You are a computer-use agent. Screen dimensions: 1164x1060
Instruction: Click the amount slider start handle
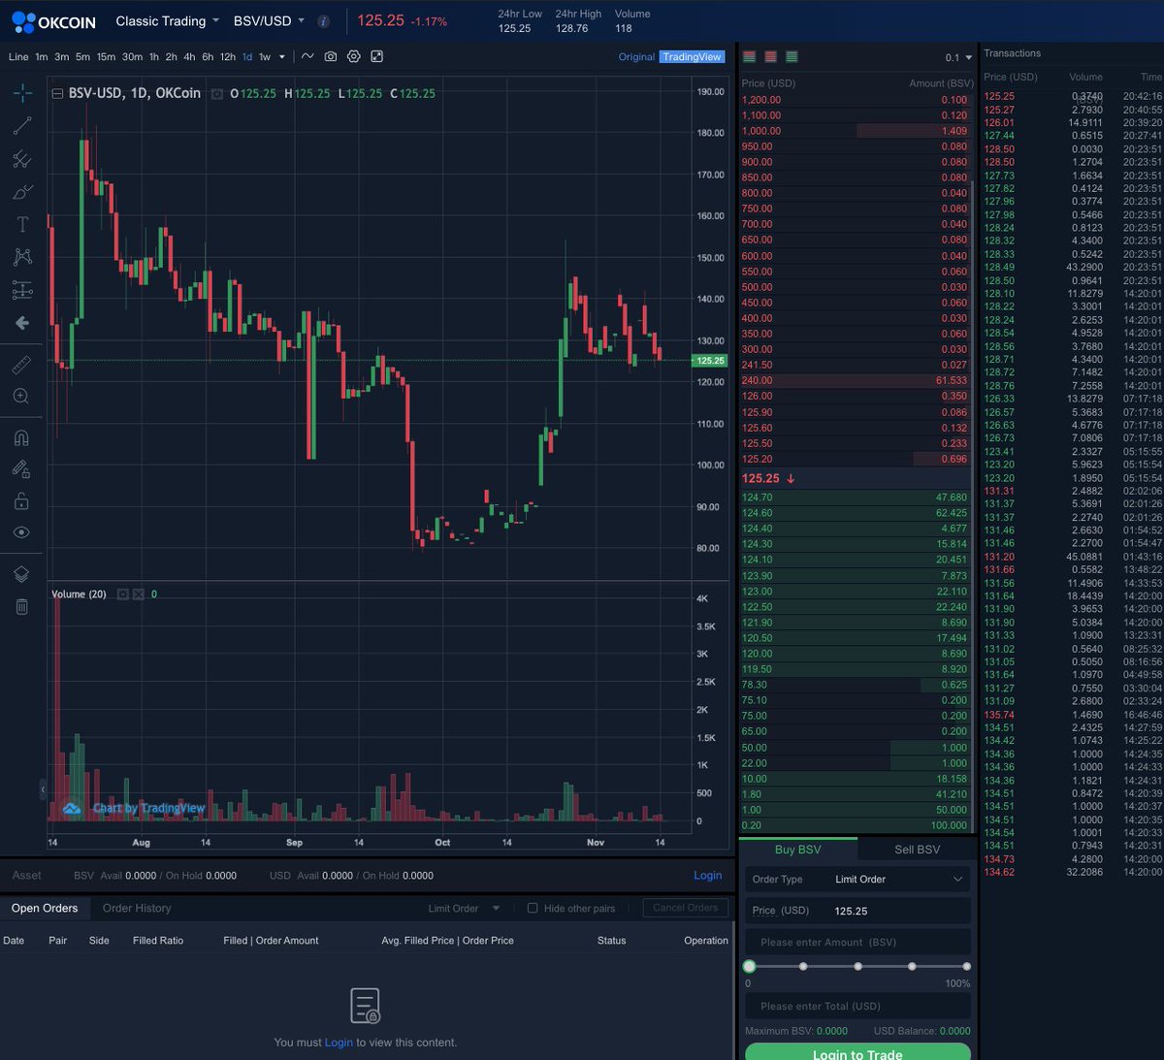[x=749, y=966]
